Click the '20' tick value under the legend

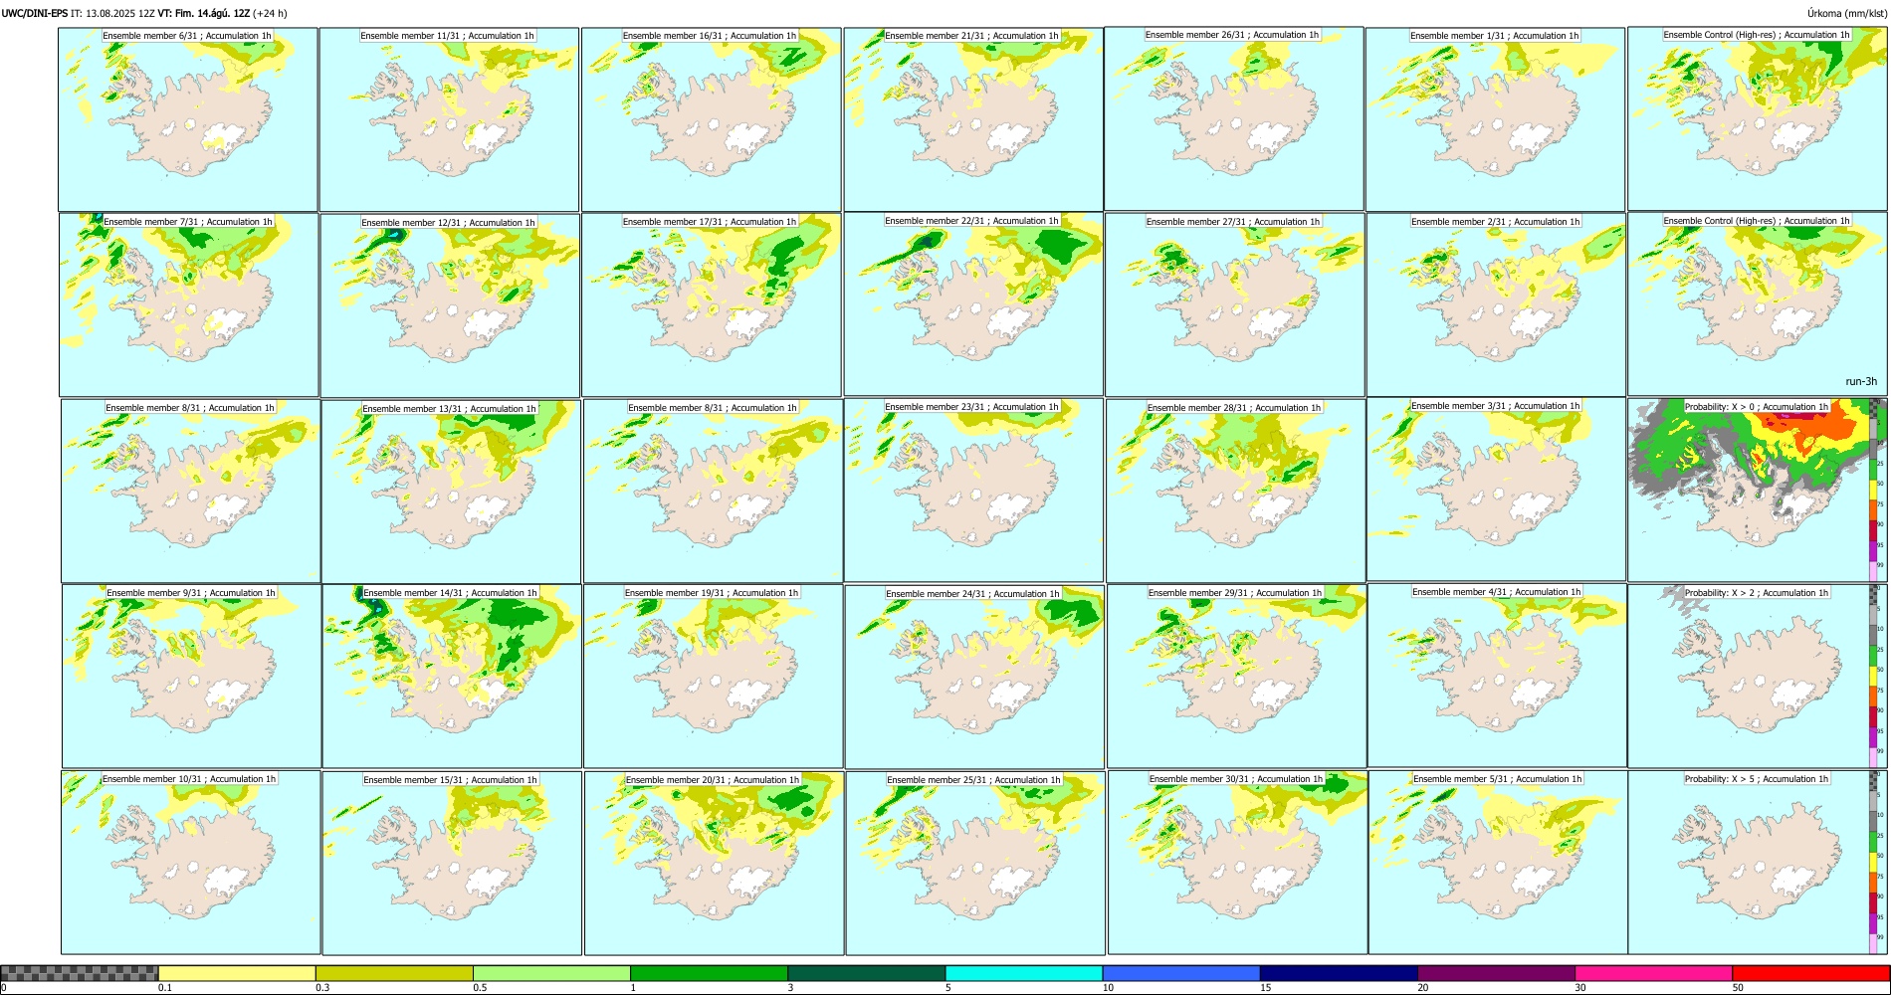[1423, 988]
